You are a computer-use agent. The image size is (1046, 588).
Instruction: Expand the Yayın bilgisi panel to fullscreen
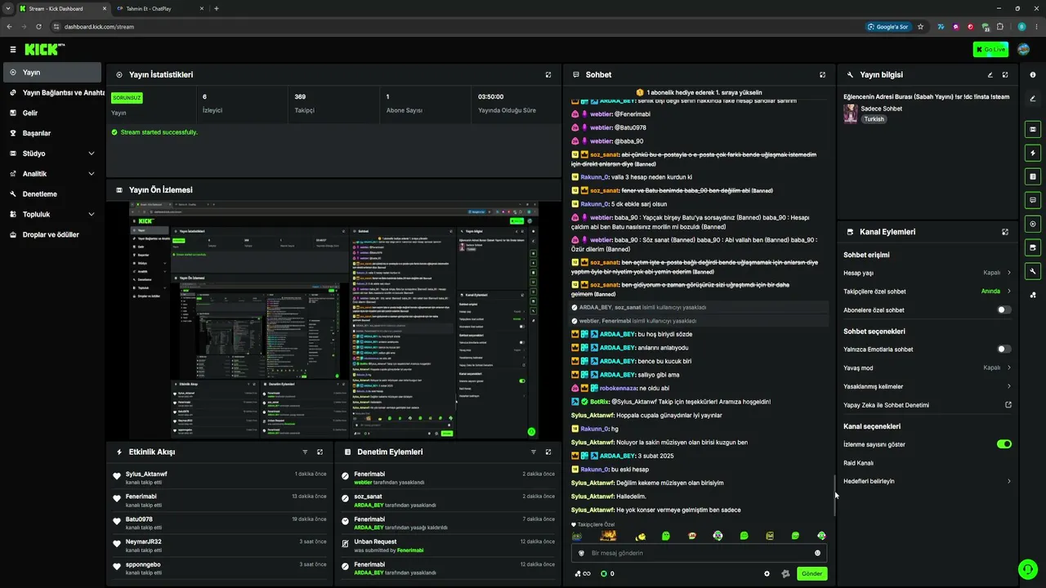click(x=1005, y=74)
